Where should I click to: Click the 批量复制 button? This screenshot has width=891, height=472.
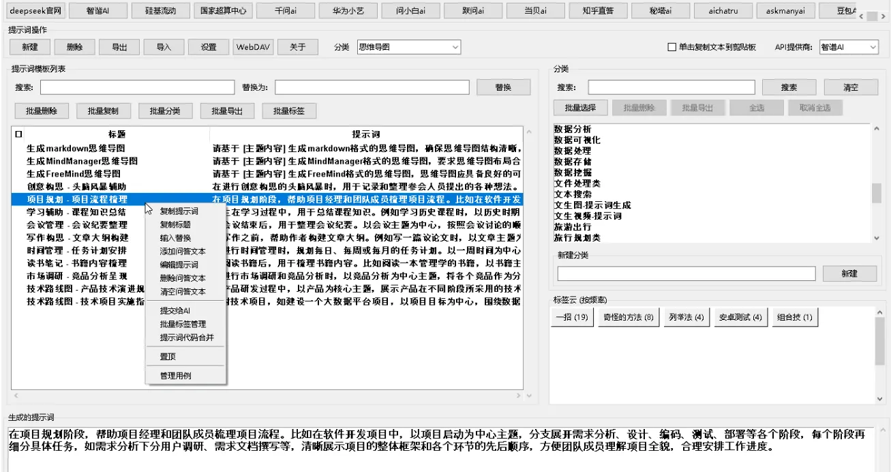tap(103, 111)
